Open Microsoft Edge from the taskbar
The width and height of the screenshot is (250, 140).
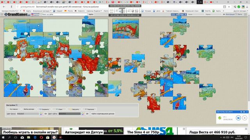click(x=35, y=137)
